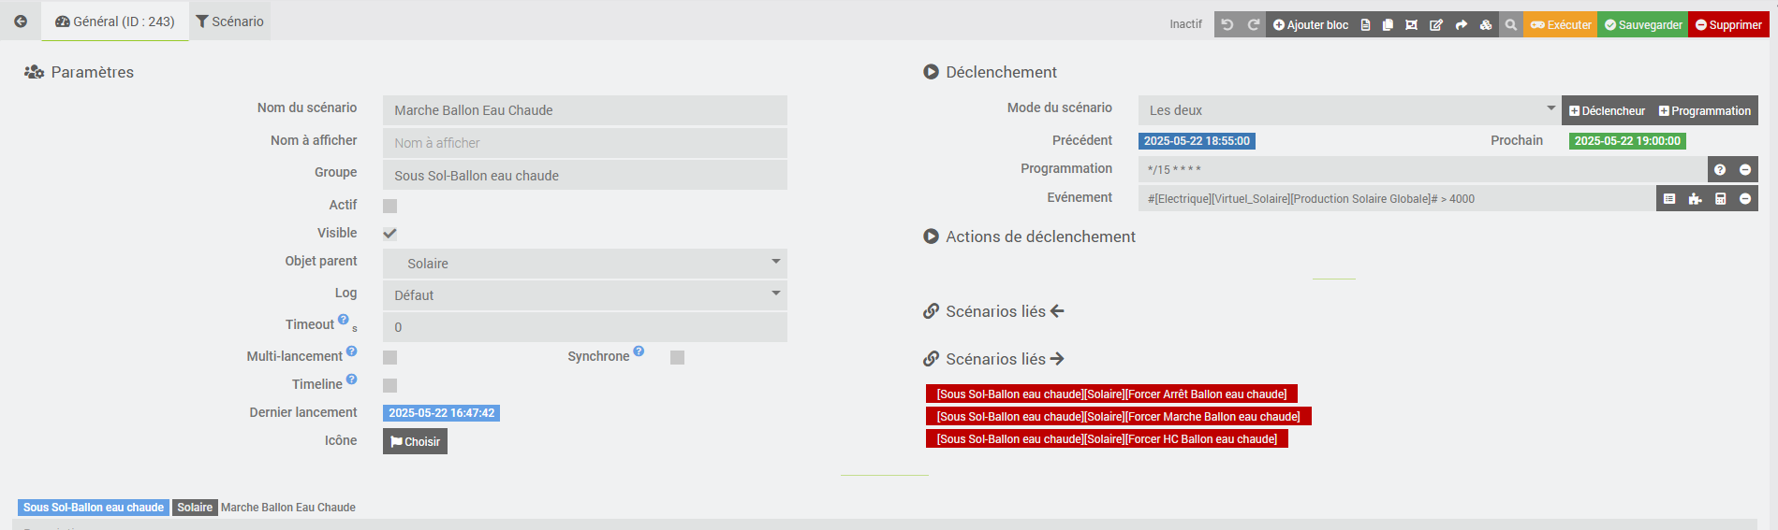Open the Mode du scénario dropdown
1778x530 pixels.
click(1349, 110)
